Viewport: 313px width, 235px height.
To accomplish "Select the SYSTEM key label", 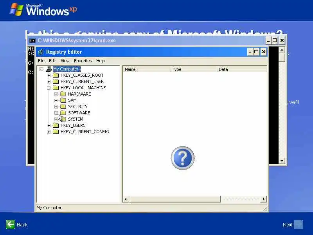I will point(76,119).
